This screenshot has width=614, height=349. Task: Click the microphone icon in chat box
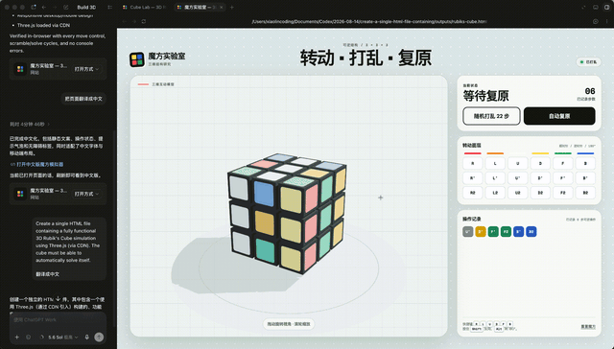pyautogui.click(x=87, y=337)
